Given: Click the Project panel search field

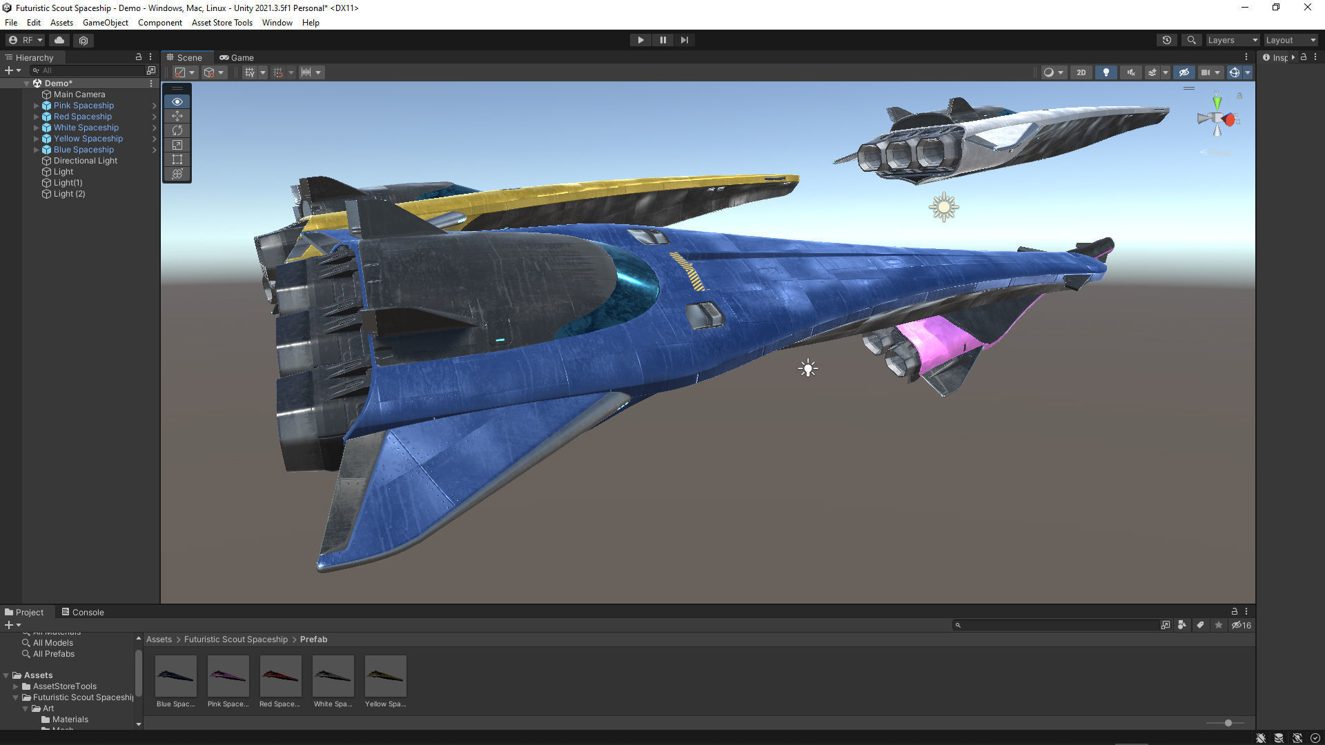Looking at the screenshot, I should (x=1056, y=625).
